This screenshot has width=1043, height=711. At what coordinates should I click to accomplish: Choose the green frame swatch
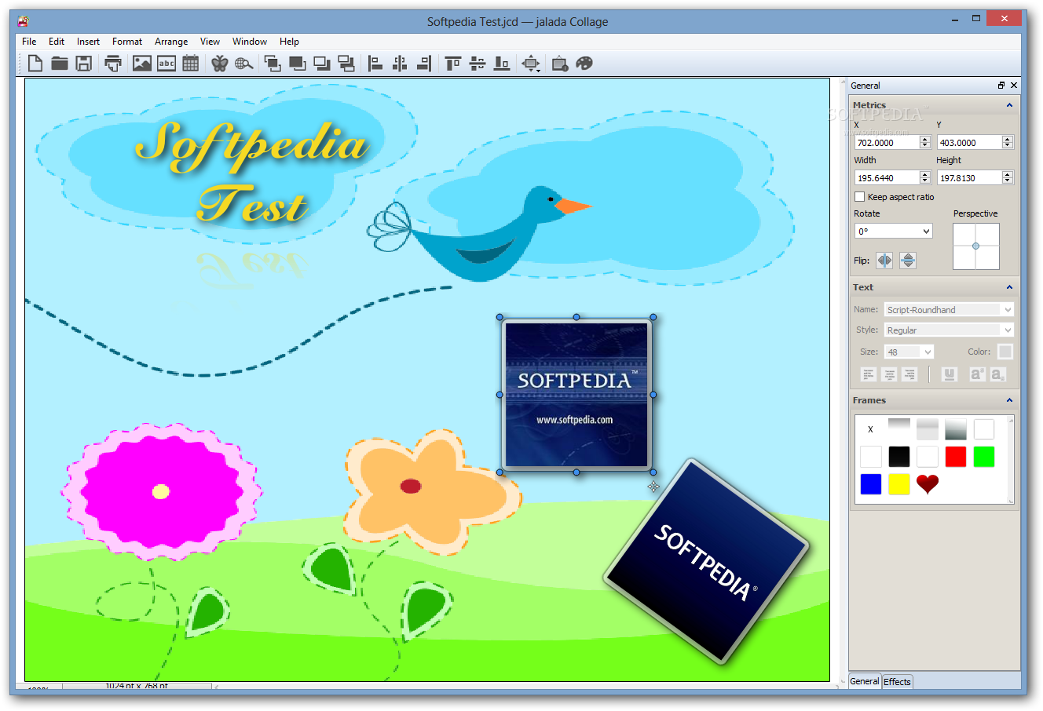[984, 457]
